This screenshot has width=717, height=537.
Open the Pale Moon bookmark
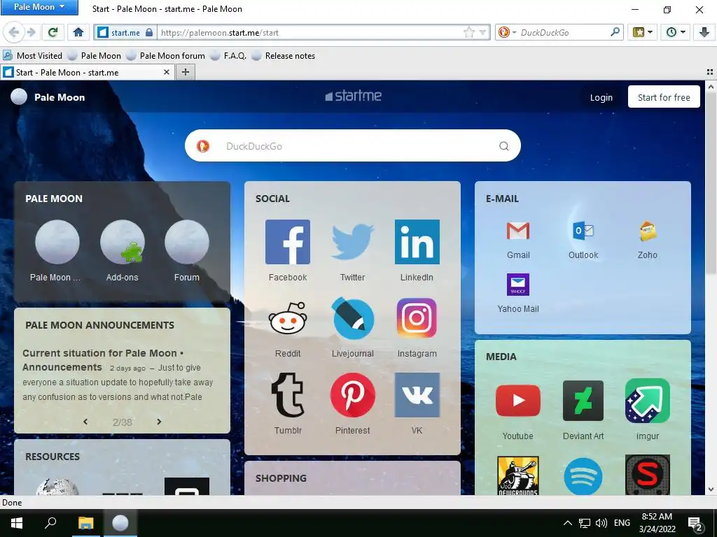point(95,56)
